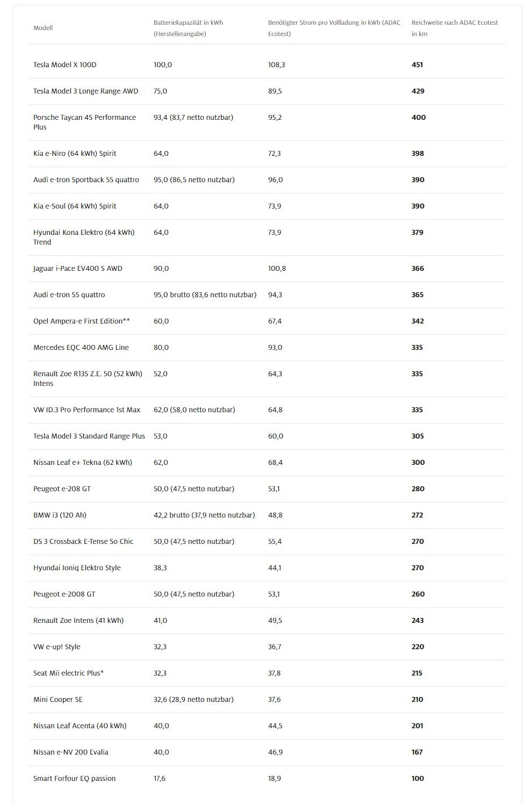Select the Tesla Model X 100D row name
The height and width of the screenshot is (804, 532).
tap(64, 64)
